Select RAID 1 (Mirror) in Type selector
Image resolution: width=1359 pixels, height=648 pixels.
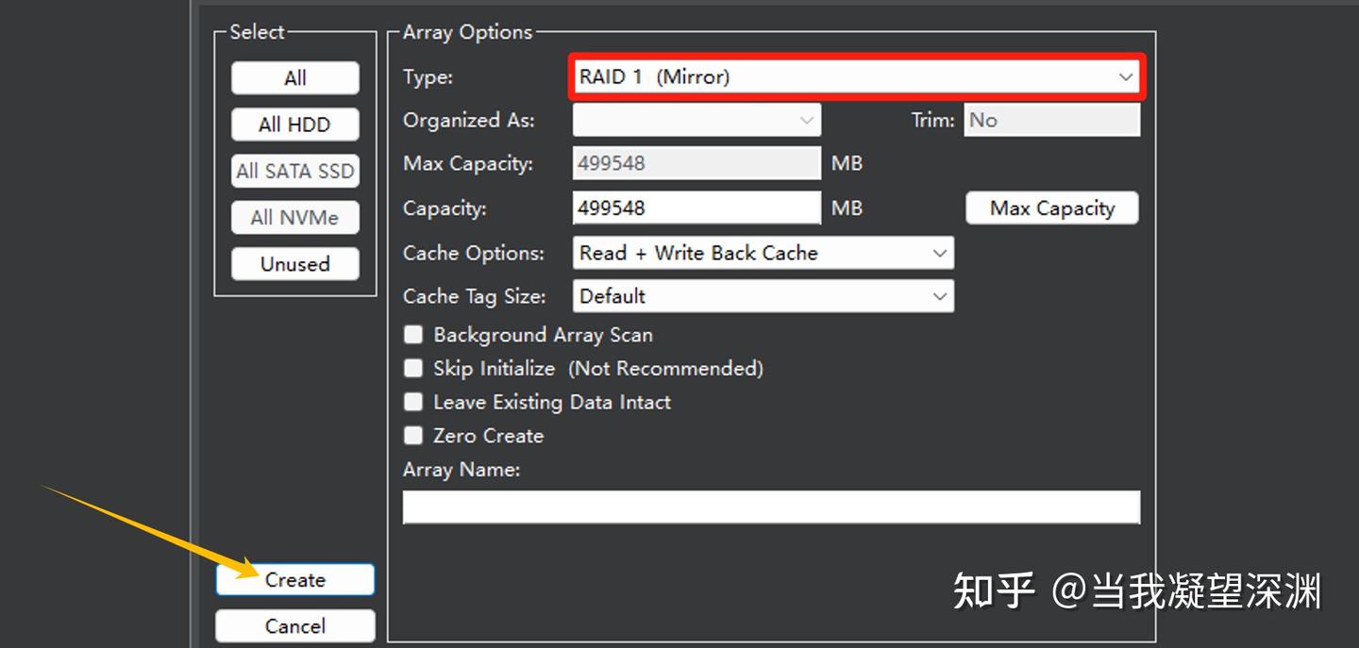coord(849,76)
